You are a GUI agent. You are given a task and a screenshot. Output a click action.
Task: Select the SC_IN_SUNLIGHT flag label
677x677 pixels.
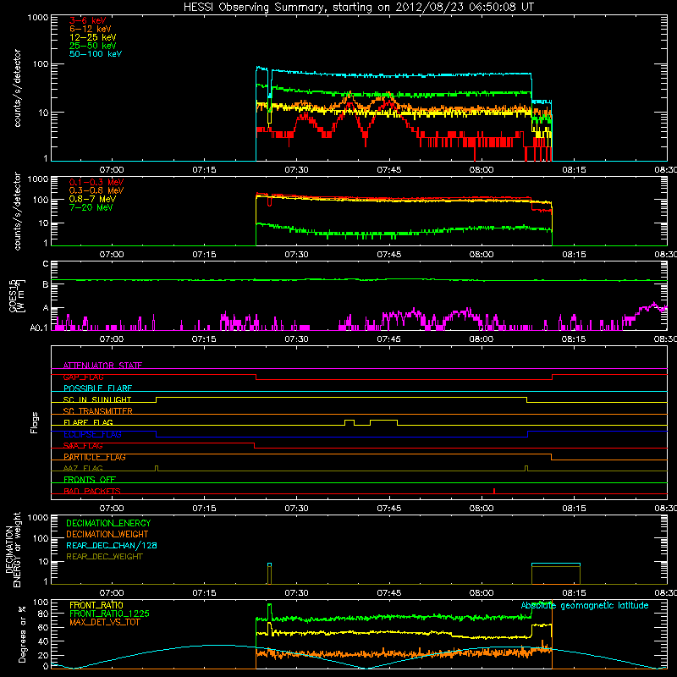click(97, 399)
